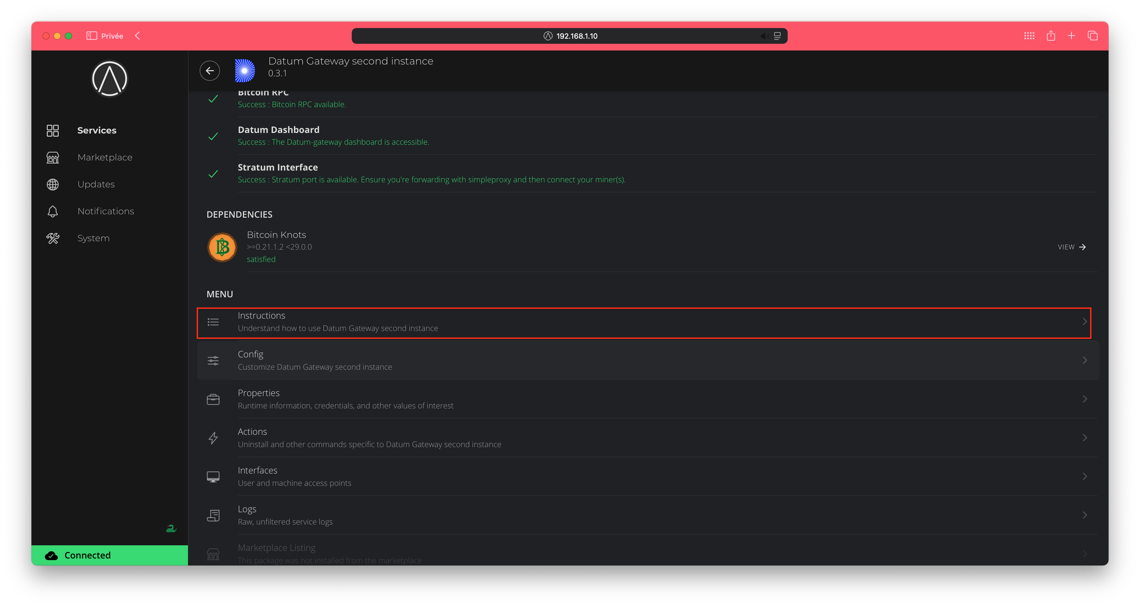
Task: Click the StartOS logo in sidebar
Action: click(x=109, y=79)
